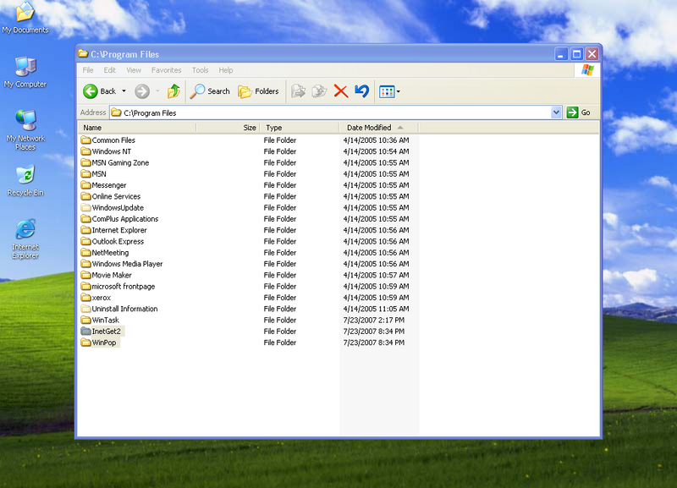Viewport: 677px width, 488px height.
Task: Select the NetMeeting folder icon
Action: point(86,252)
